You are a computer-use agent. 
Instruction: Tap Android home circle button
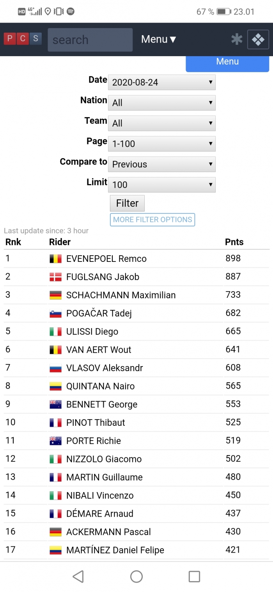point(136,576)
